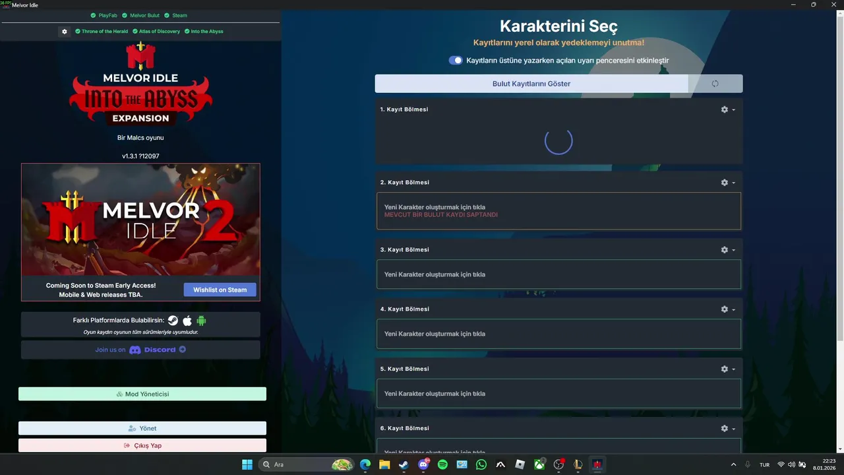Image resolution: width=844 pixels, height=475 pixels.
Task: Click the refresh cloud saves icon
Action: (715, 84)
